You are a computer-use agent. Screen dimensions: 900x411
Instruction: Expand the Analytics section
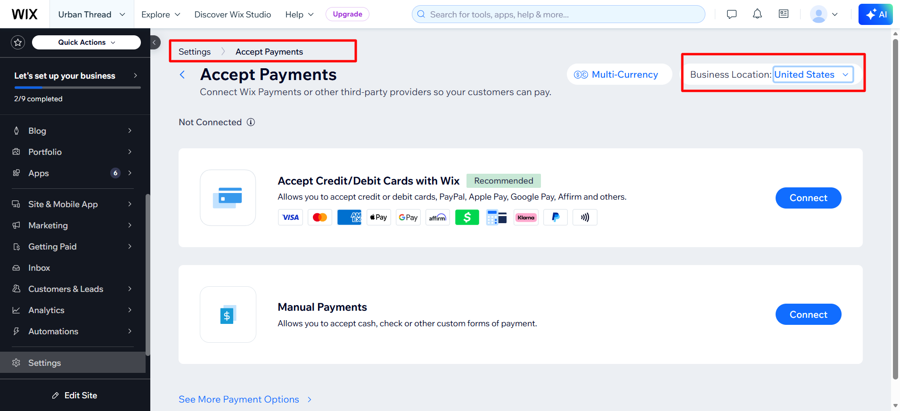click(73, 310)
